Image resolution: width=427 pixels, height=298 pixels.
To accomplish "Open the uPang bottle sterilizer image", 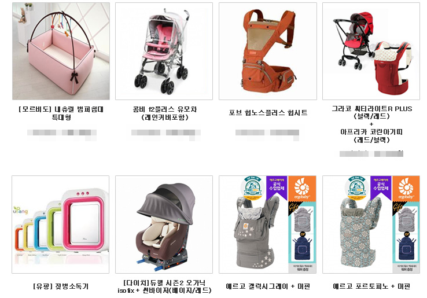I will [60, 225].
